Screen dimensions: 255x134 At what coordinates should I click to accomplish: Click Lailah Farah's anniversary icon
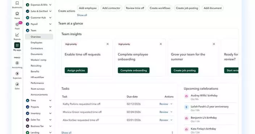click(x=187, y=107)
